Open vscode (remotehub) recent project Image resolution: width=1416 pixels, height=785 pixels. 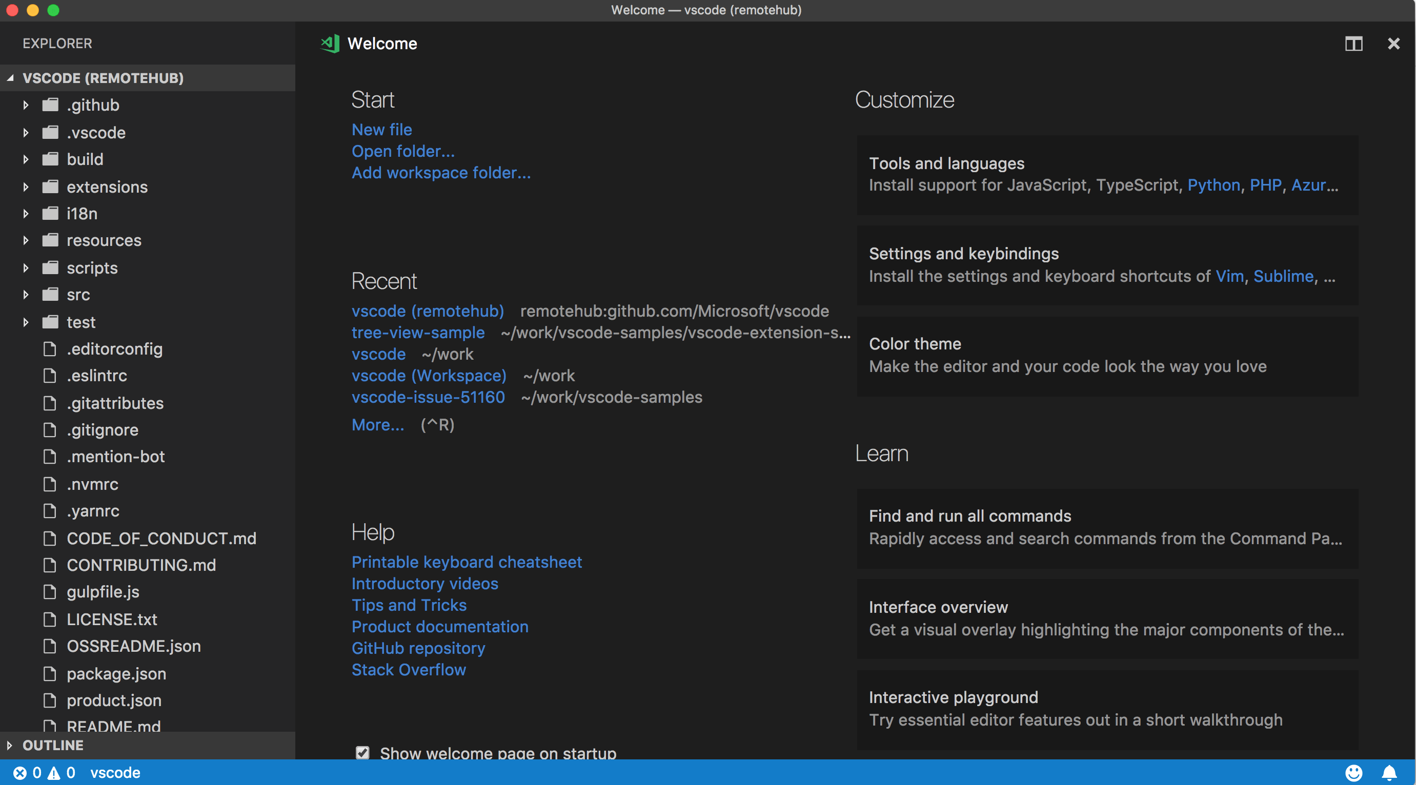coord(428,312)
